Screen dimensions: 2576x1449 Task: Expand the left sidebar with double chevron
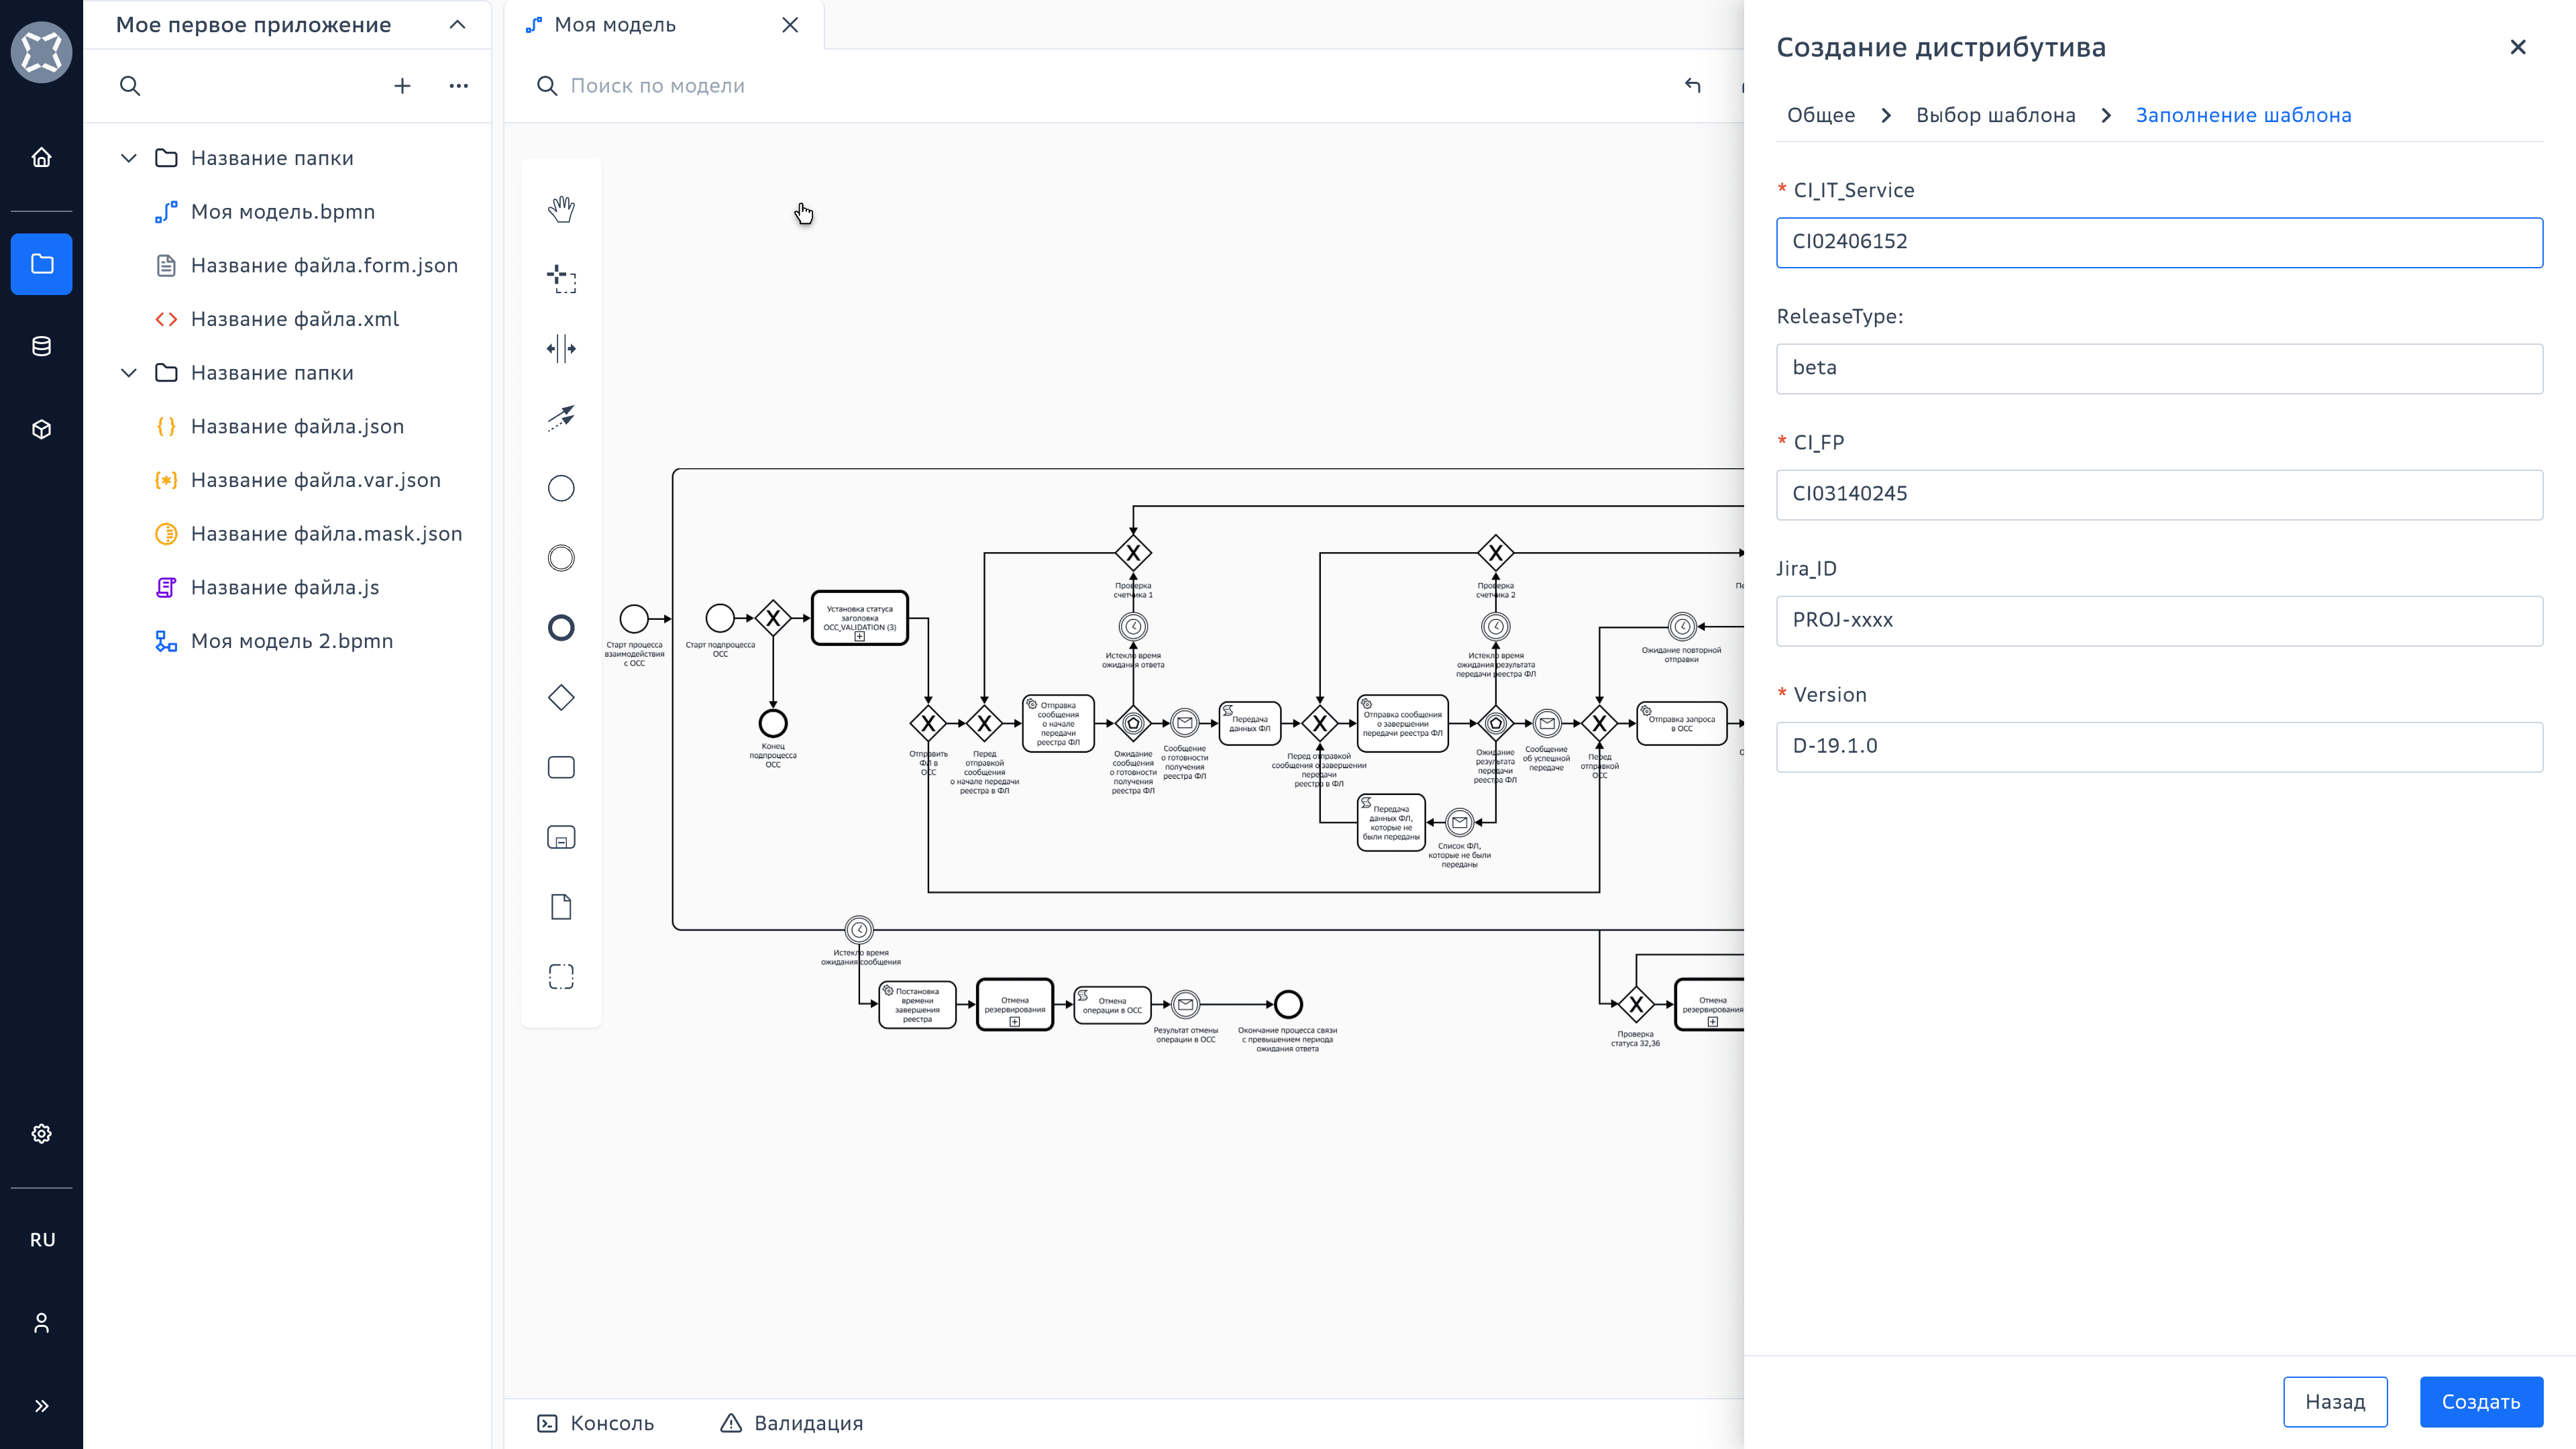coord(41,1406)
